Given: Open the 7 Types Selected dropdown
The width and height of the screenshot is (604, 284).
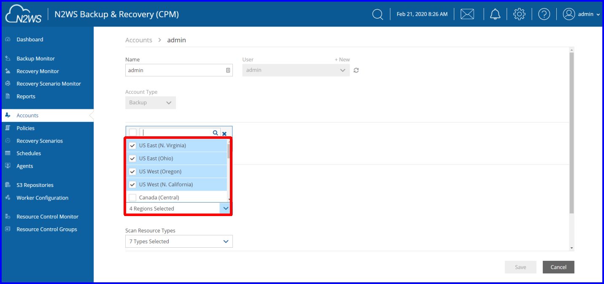Looking at the screenshot, I should pyautogui.click(x=179, y=241).
